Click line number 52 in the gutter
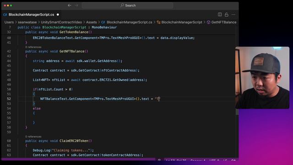 (9, 99)
